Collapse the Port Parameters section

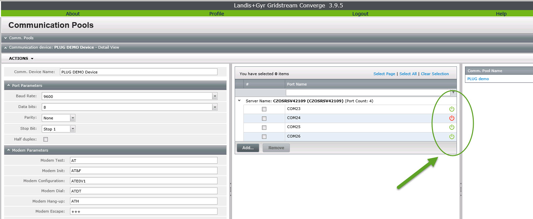coord(8,86)
